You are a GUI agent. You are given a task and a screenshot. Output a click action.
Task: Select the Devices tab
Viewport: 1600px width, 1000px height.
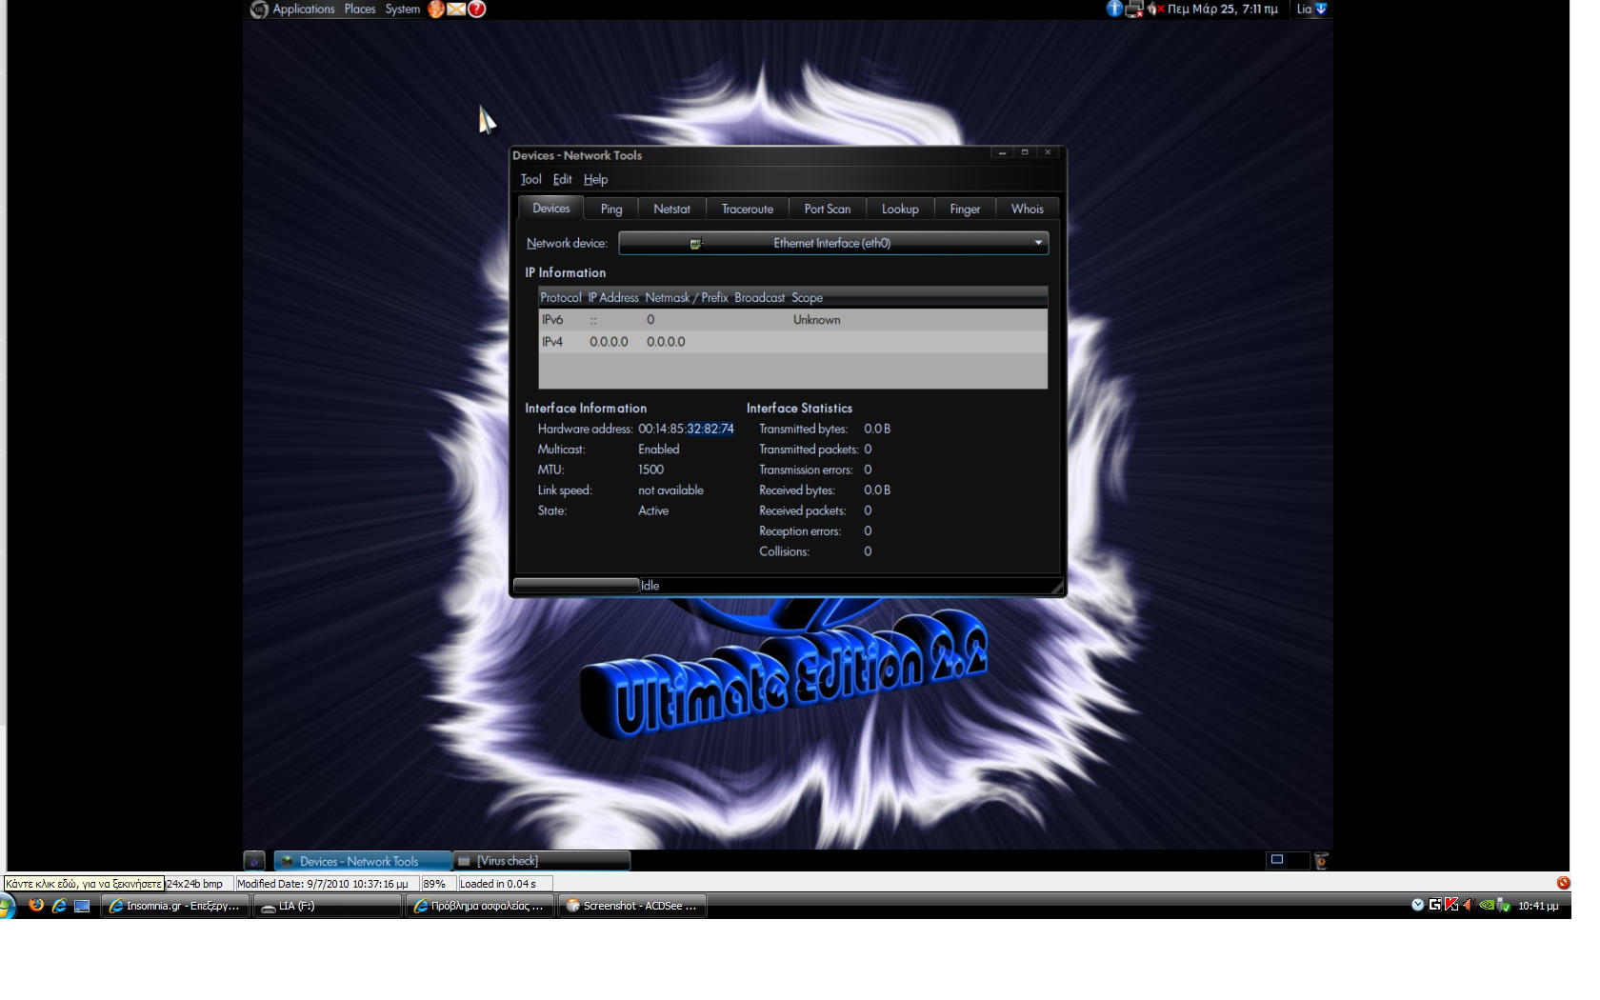[x=550, y=208]
